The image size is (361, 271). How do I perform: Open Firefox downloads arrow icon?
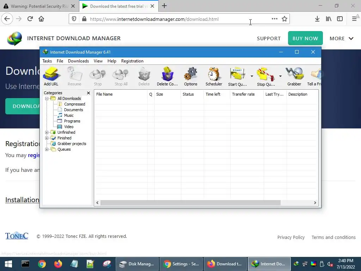(x=317, y=19)
